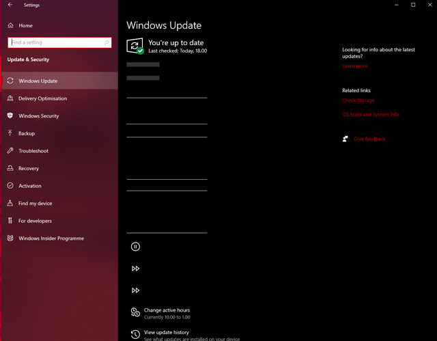Open Recovery settings
Screen dimensions: 437x341
[x=59, y=168]
